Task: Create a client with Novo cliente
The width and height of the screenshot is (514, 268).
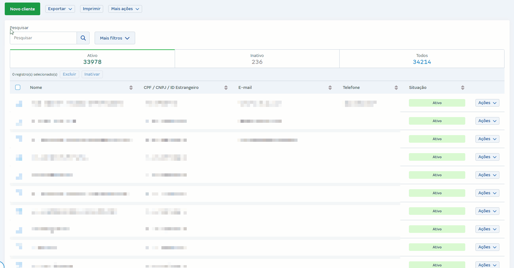Action: (22, 9)
